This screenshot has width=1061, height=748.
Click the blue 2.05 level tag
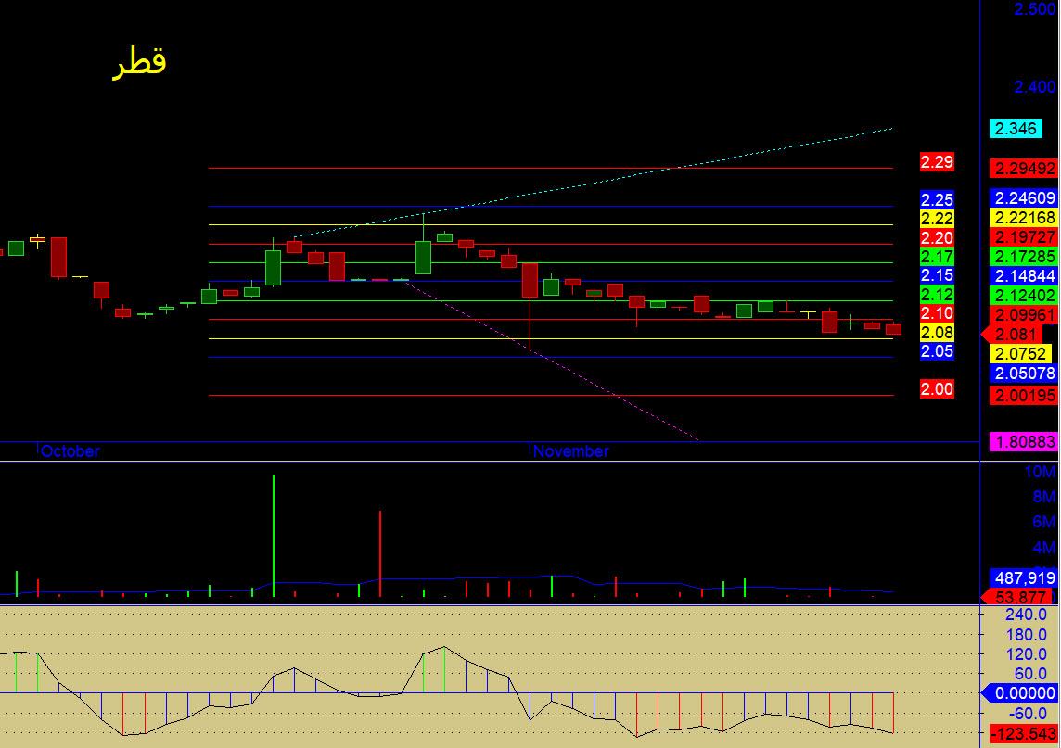[937, 351]
